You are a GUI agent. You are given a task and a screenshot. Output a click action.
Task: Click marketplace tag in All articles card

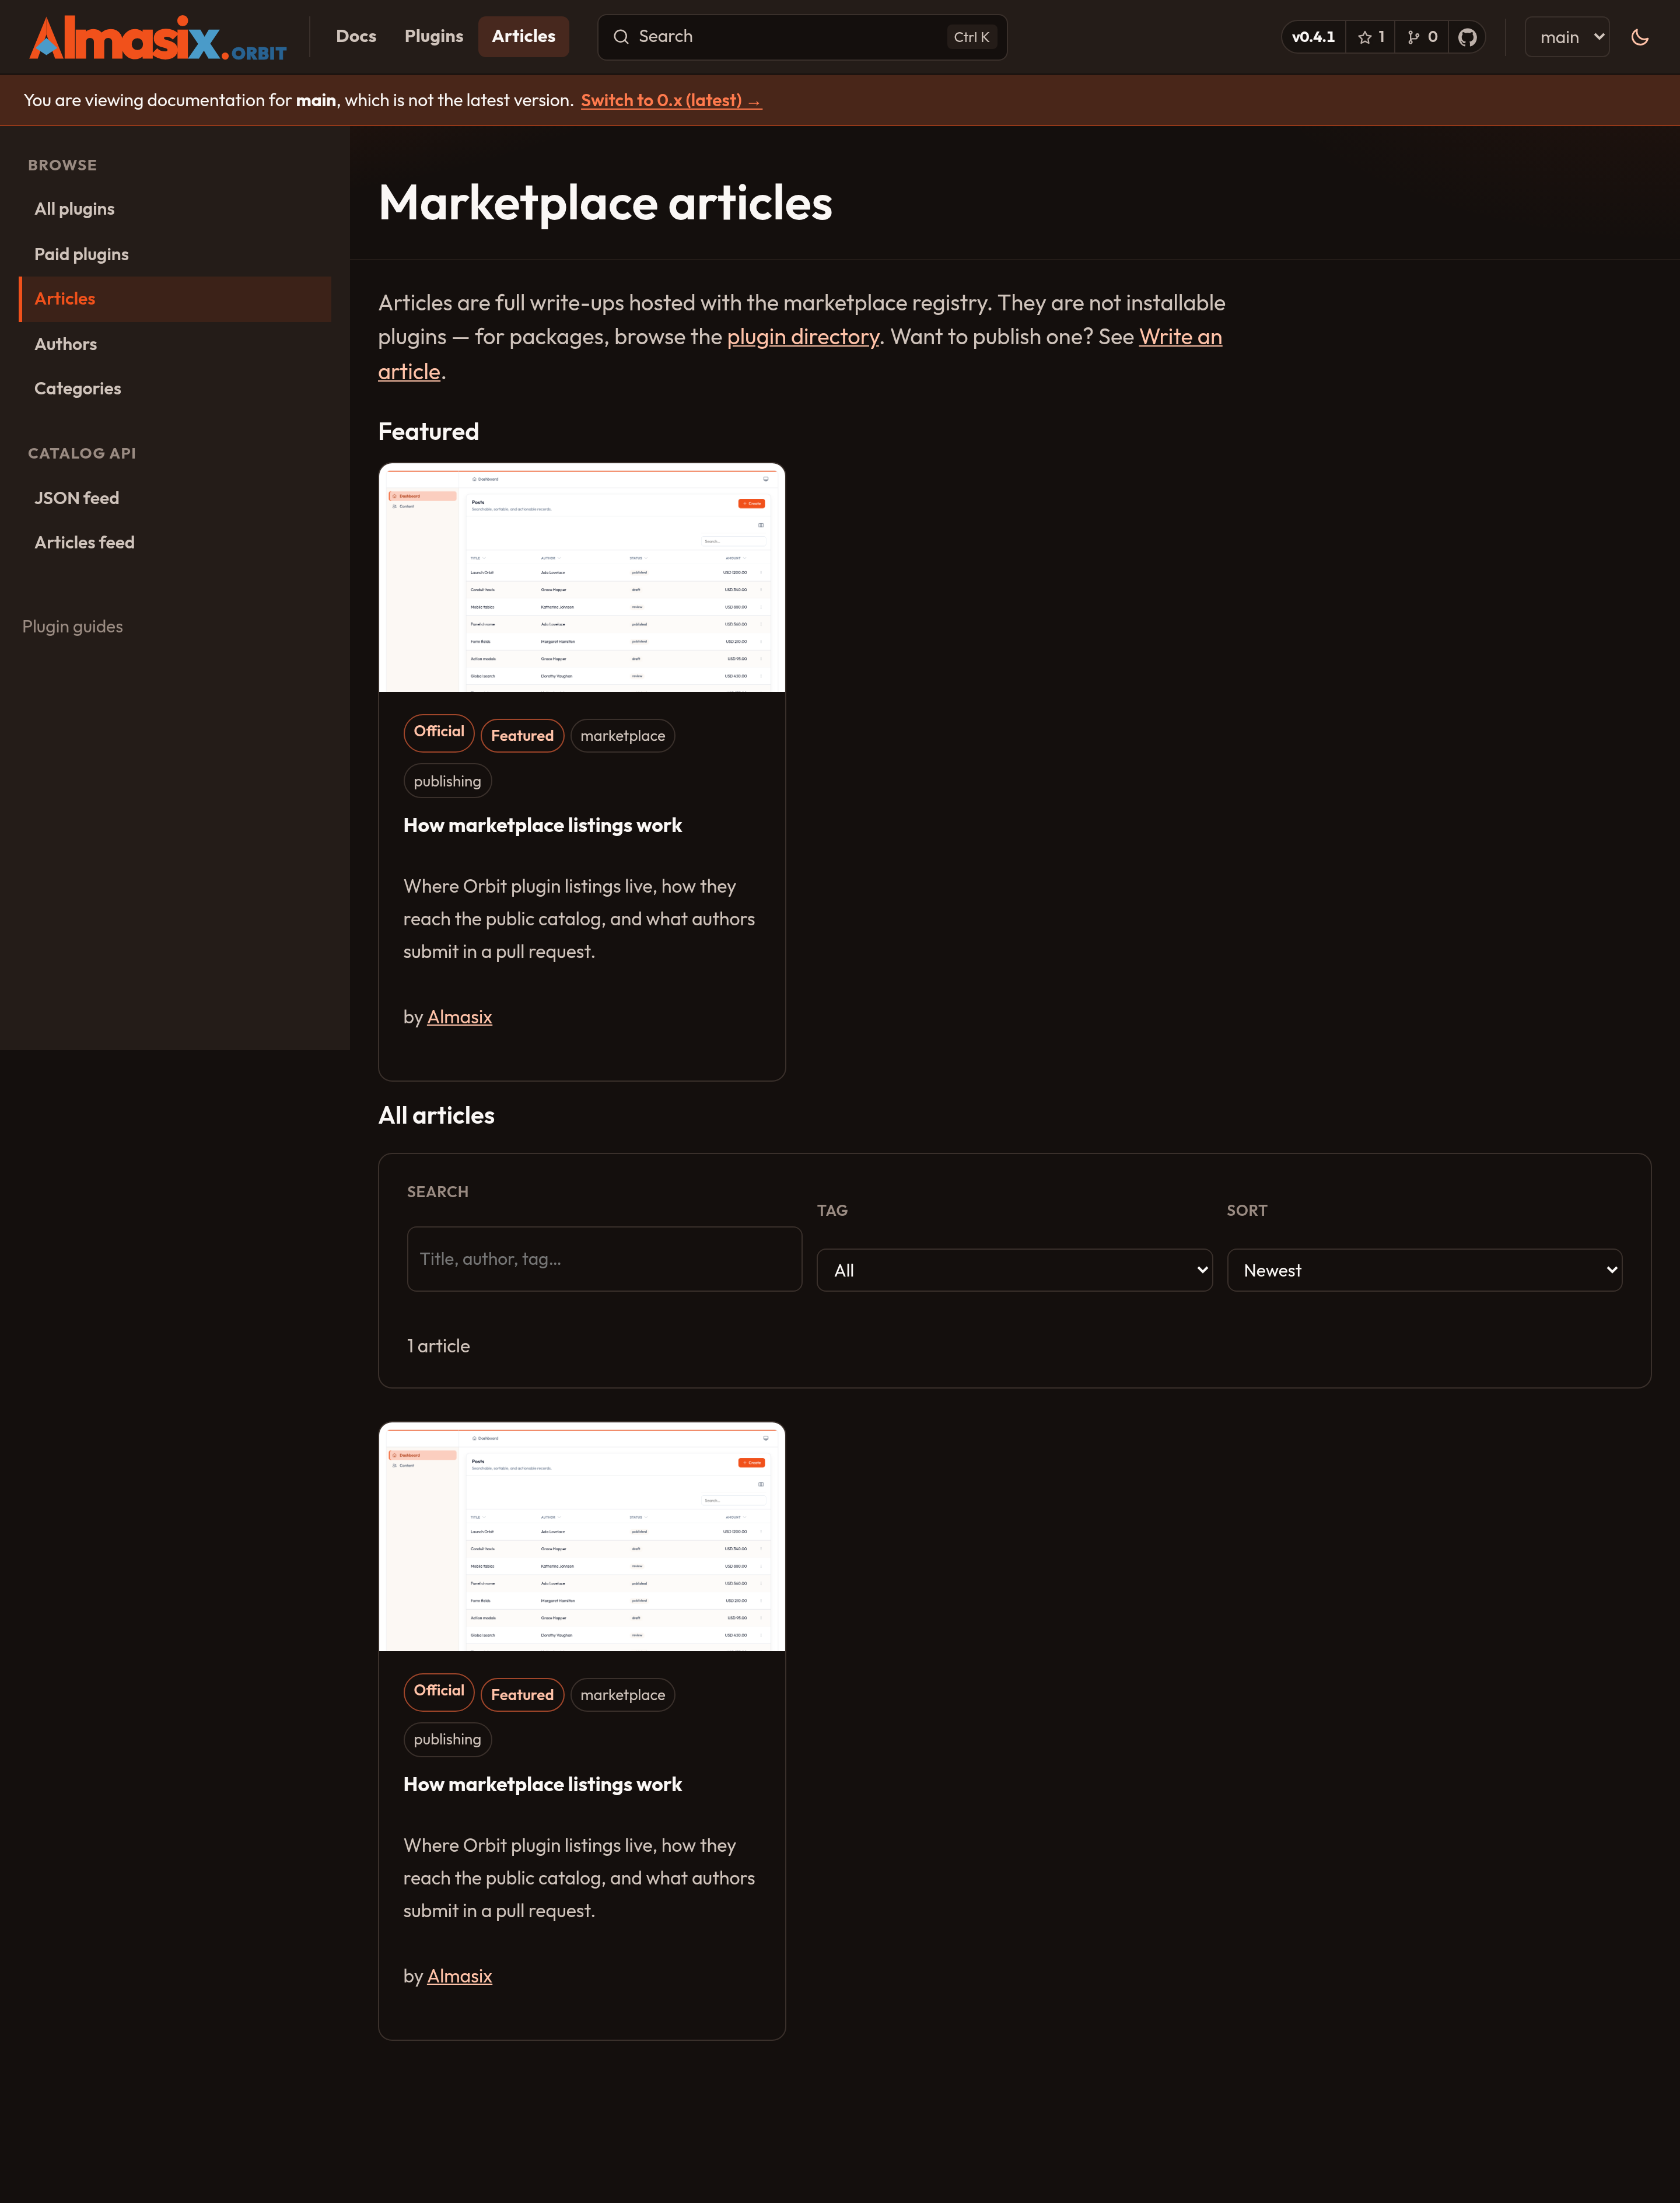tap(623, 1695)
